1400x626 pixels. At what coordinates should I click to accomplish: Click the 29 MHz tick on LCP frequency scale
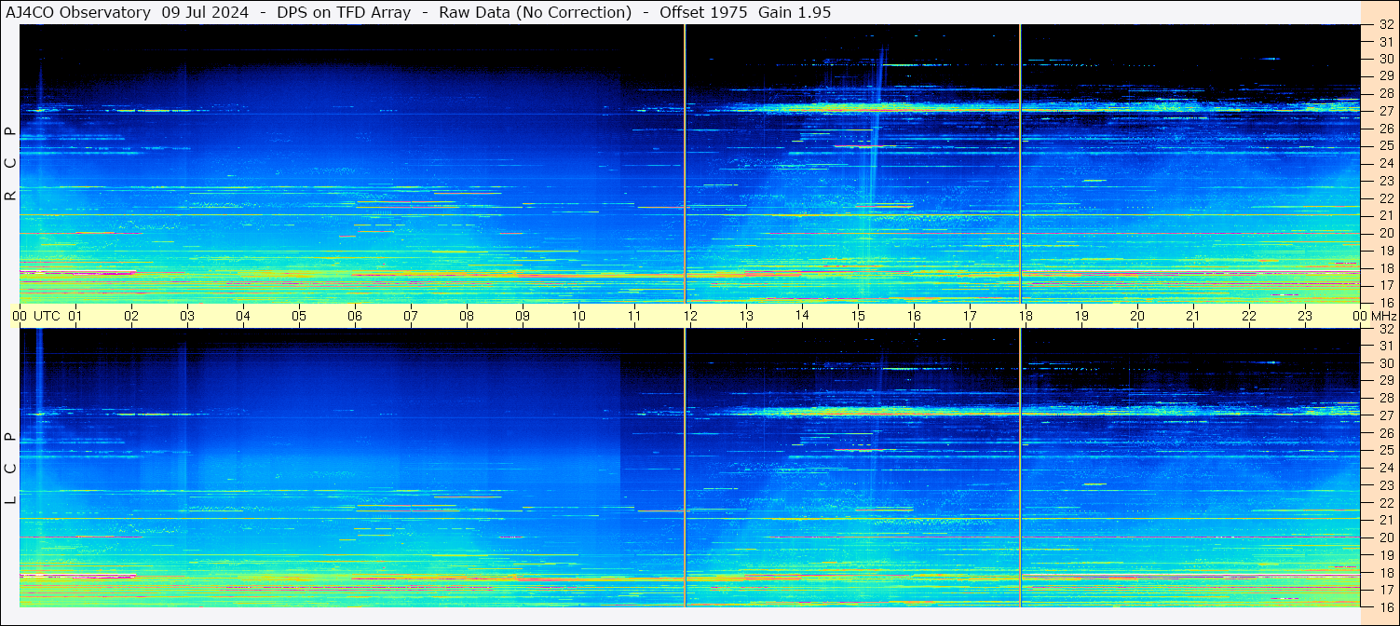(x=1386, y=380)
